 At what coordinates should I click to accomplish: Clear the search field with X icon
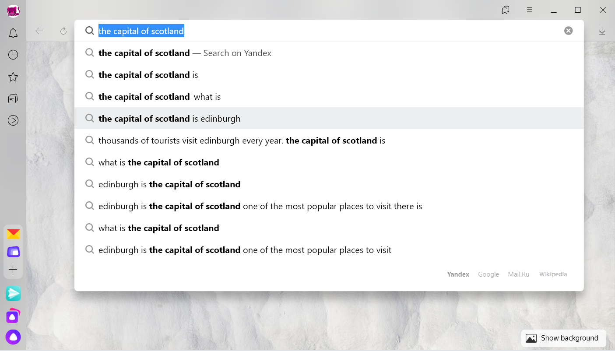568,31
